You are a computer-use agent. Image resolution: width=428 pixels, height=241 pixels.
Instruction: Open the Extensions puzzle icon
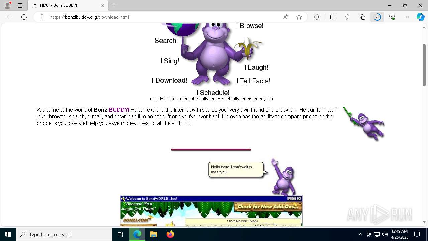(317, 17)
